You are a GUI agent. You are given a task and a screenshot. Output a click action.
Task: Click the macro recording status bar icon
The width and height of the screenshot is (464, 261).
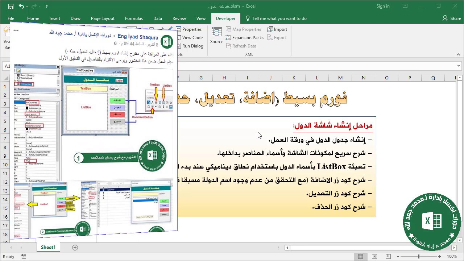(24, 257)
